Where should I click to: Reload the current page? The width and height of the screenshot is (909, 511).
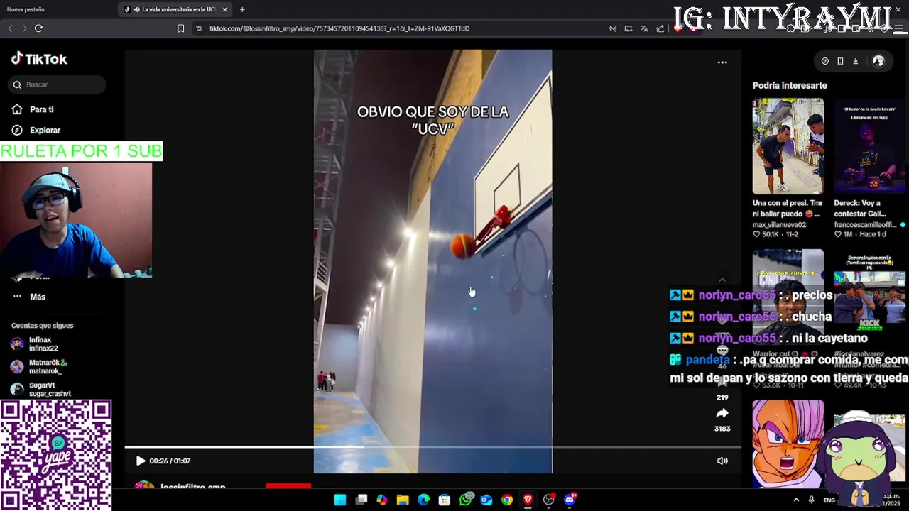pyautogui.click(x=38, y=28)
